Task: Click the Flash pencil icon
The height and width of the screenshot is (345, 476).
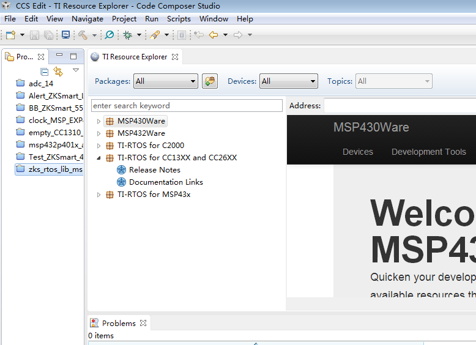Action: (x=155, y=35)
